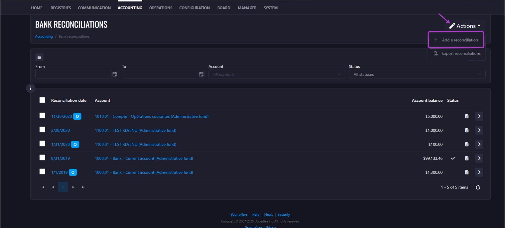Sort by Account balance column header

pos(427,100)
